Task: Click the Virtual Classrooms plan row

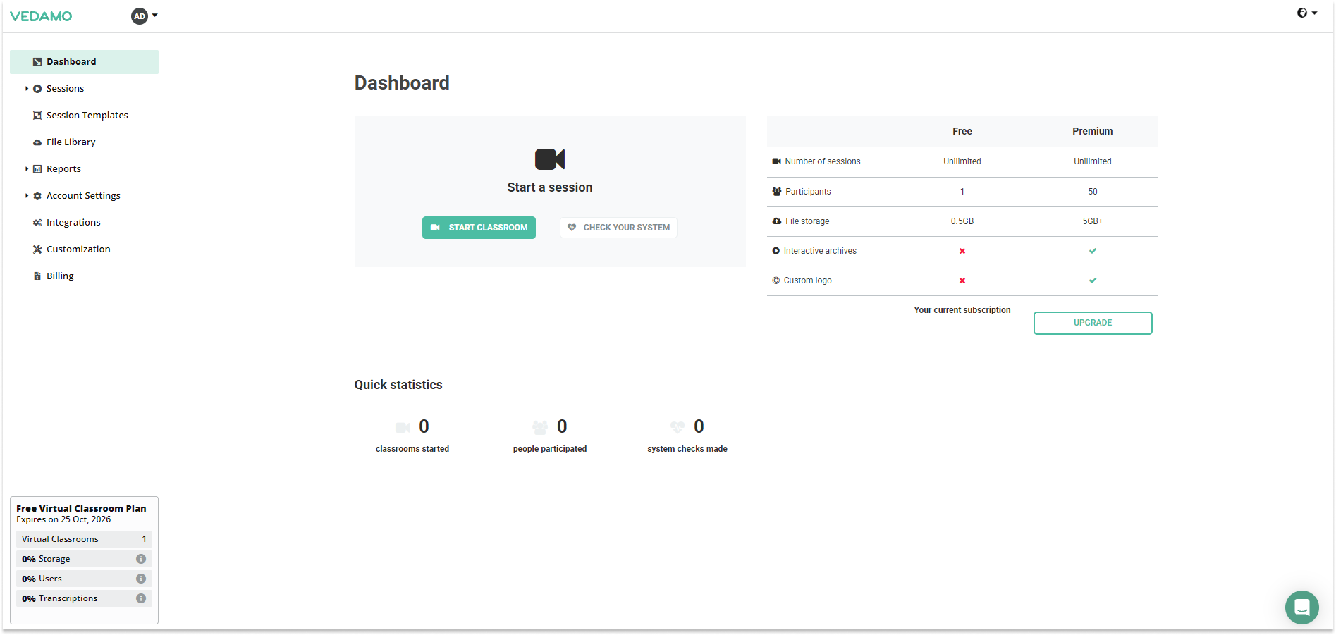Action: pos(84,539)
